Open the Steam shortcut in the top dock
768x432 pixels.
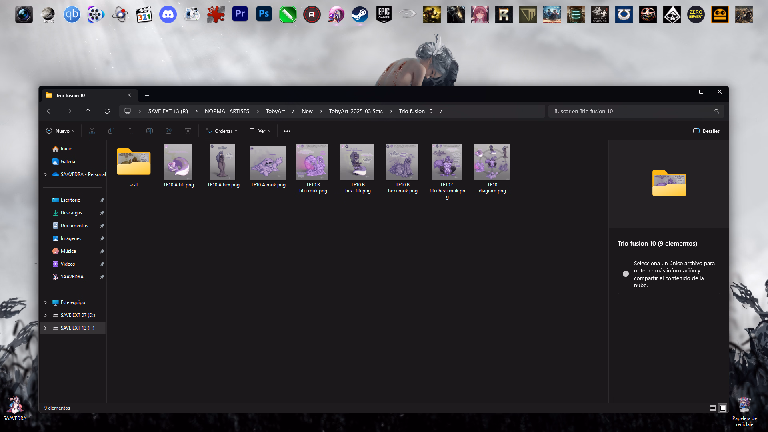tap(360, 15)
